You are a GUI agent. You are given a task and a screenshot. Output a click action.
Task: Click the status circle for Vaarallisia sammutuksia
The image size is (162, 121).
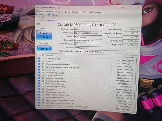[x=39, y=92]
